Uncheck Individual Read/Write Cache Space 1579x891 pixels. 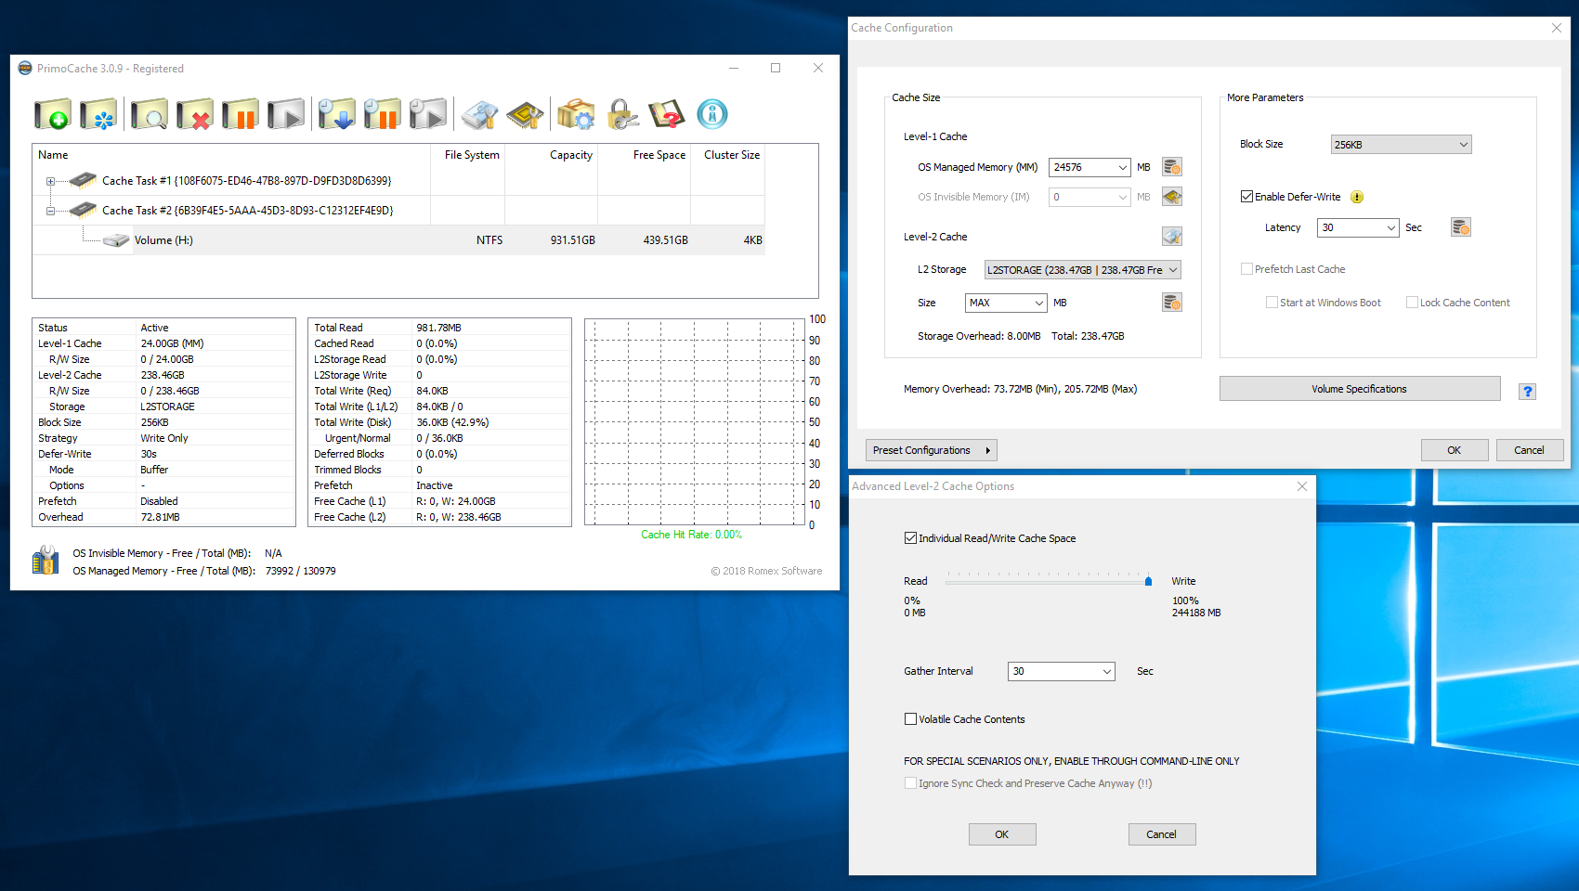click(x=911, y=538)
